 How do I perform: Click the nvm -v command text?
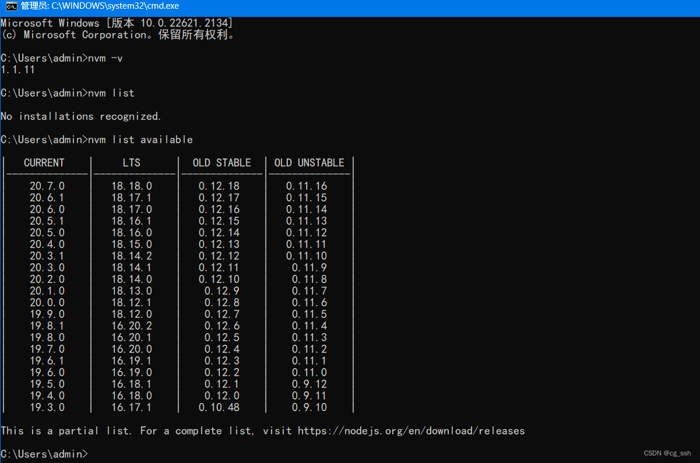coord(107,58)
